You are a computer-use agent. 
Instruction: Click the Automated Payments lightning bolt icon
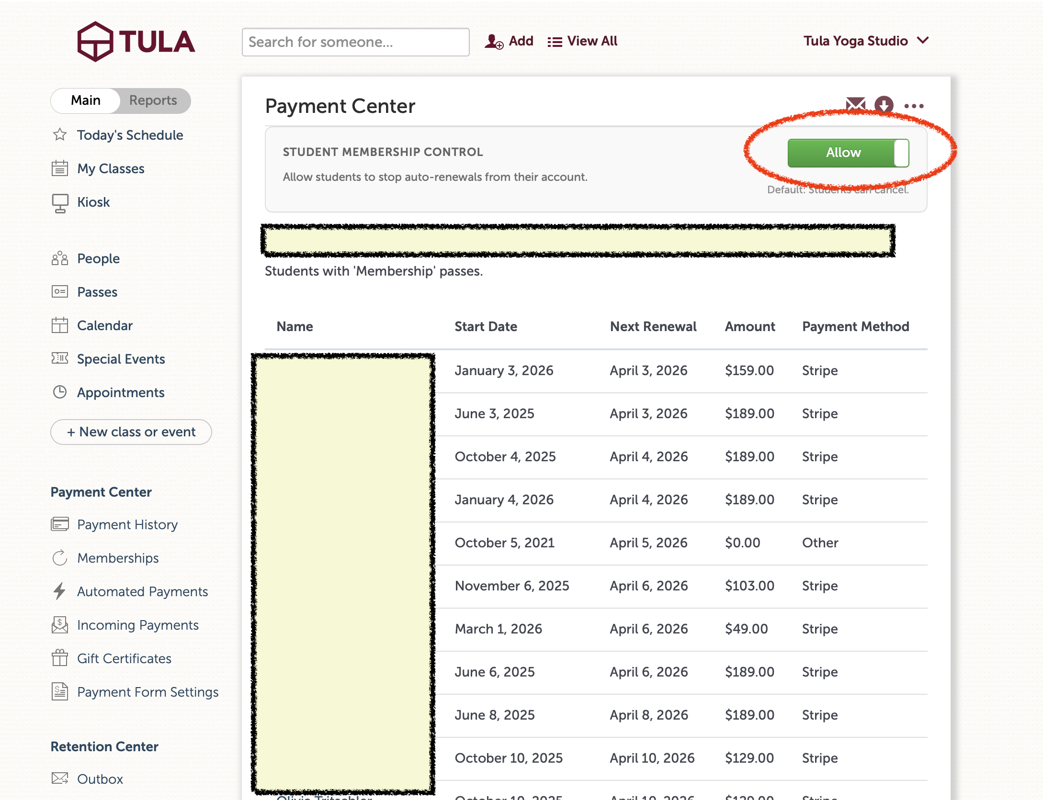point(60,591)
